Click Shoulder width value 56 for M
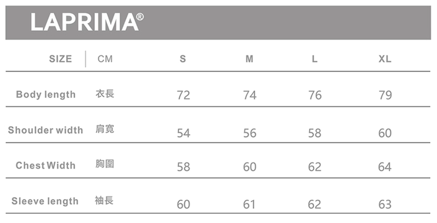The image size is (437, 223). point(250,133)
